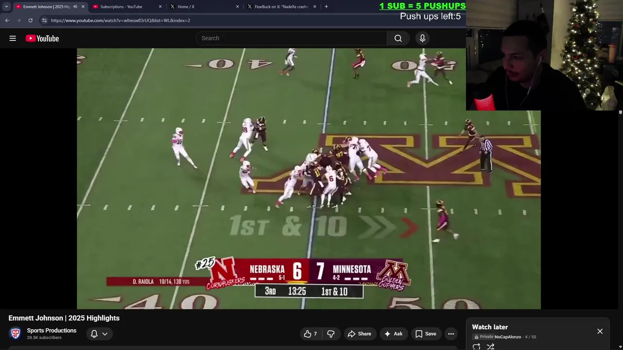The width and height of the screenshot is (623, 350).
Task: Start voice search with microphone icon
Action: pos(422,38)
